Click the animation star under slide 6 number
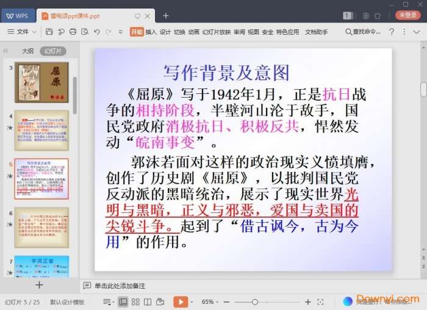 [x=10, y=225]
